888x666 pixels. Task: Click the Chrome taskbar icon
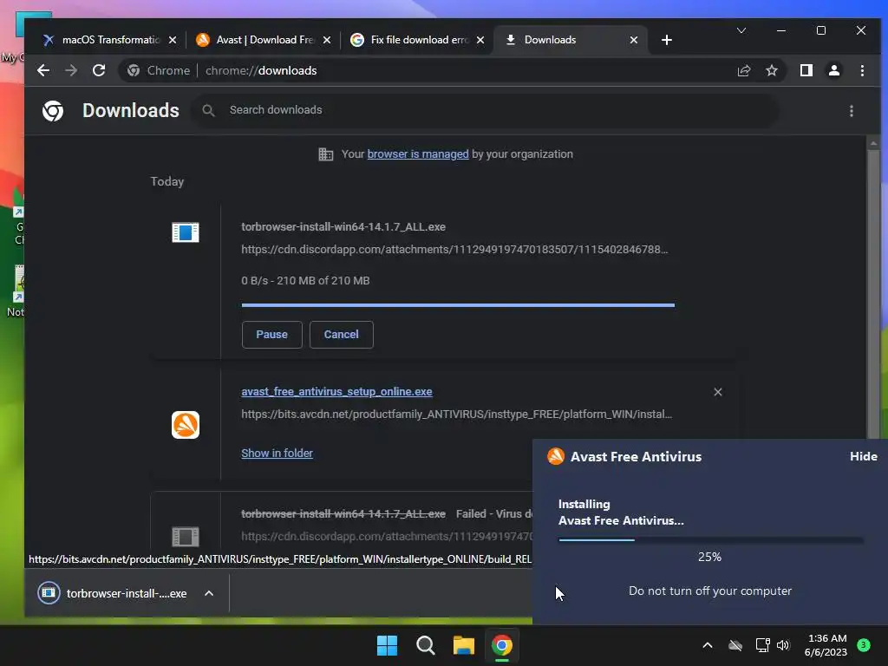point(502,645)
